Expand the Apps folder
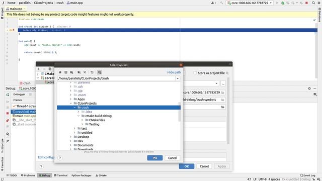This screenshot has height=181, width=322. 70,99
